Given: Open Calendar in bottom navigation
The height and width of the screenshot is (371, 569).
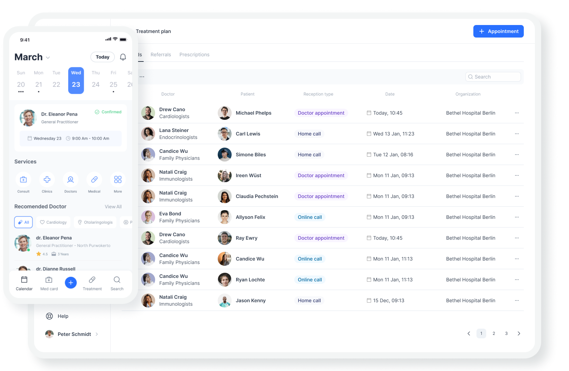Looking at the screenshot, I should click(24, 283).
